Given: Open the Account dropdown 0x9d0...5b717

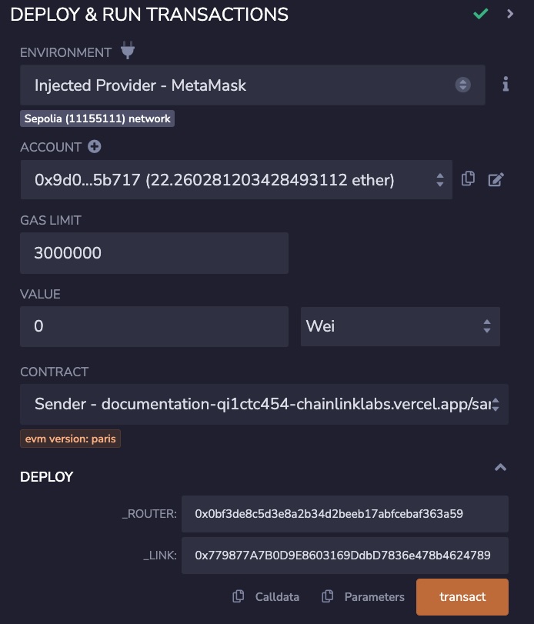Looking at the screenshot, I should 236,180.
